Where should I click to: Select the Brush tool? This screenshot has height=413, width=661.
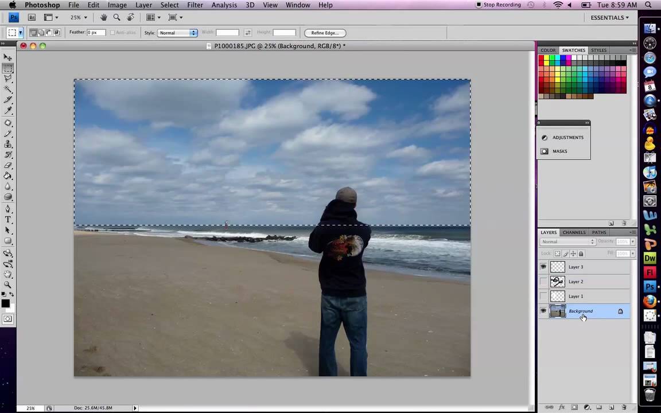tap(8, 134)
